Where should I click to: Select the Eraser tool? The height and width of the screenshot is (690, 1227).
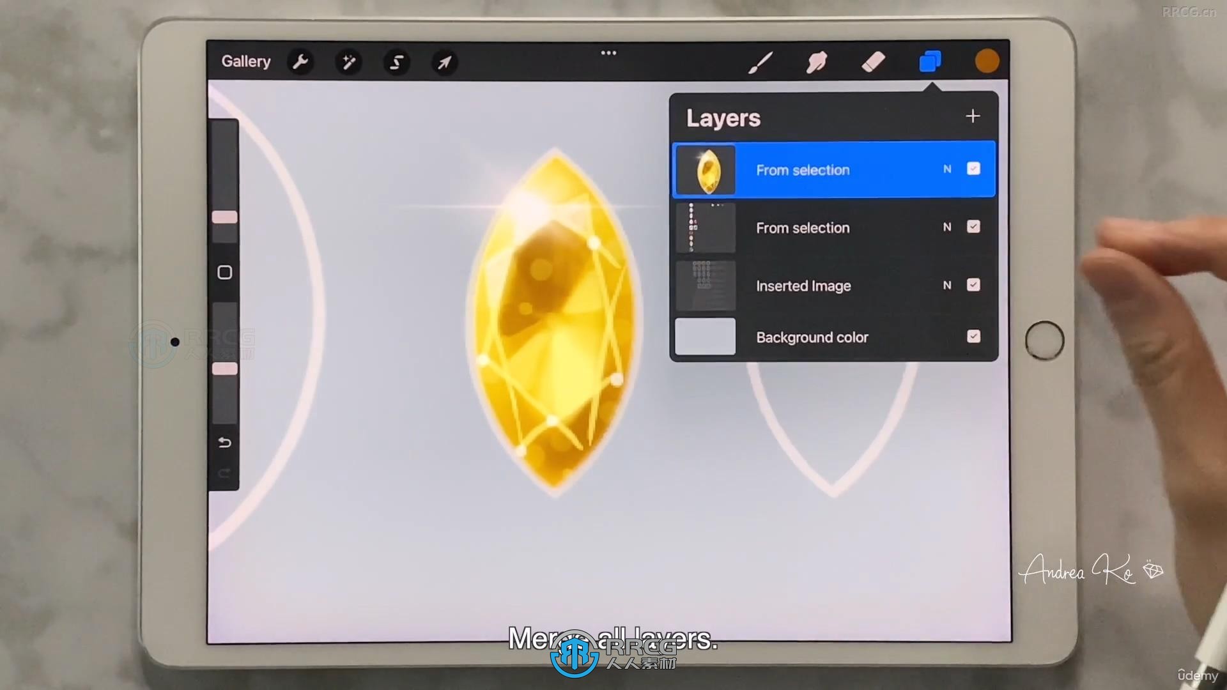[874, 61]
